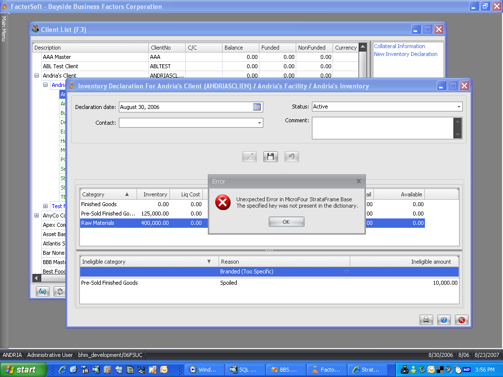Viewport: 503px width, 377px height.
Task: Click the Windows Start button
Action: 23,370
